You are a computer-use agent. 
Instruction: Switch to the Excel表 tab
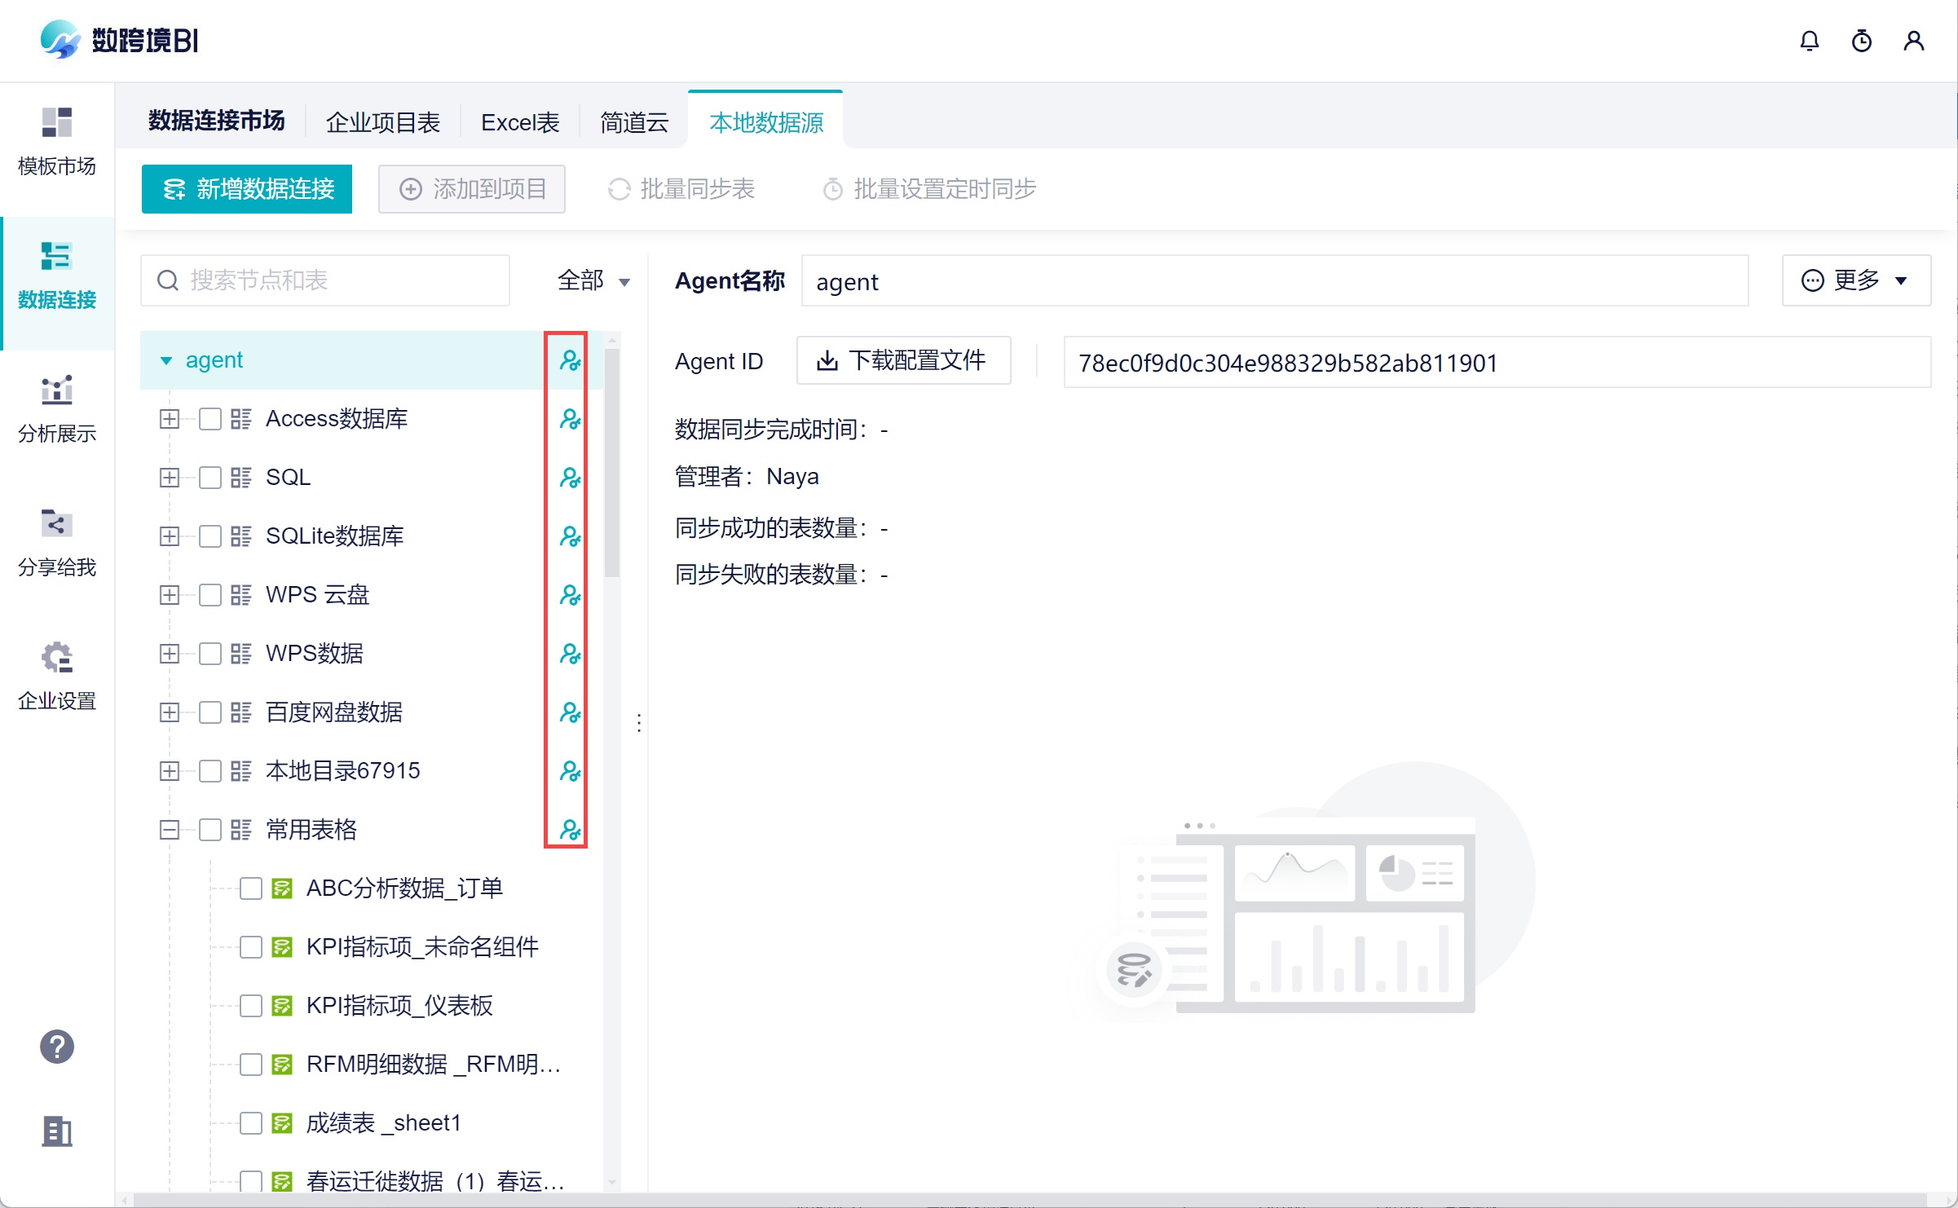coord(520,122)
